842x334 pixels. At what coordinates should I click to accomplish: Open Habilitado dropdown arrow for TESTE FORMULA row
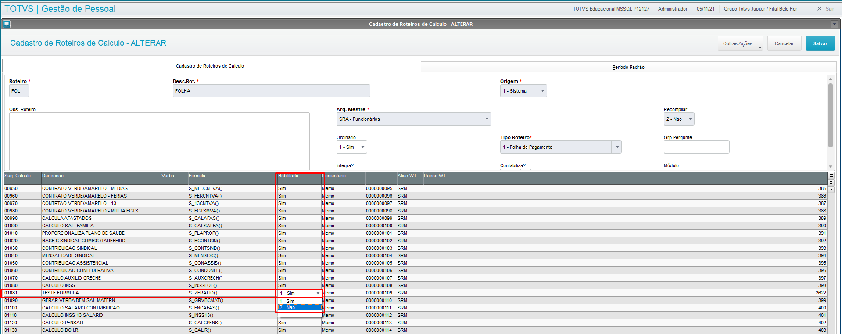318,293
